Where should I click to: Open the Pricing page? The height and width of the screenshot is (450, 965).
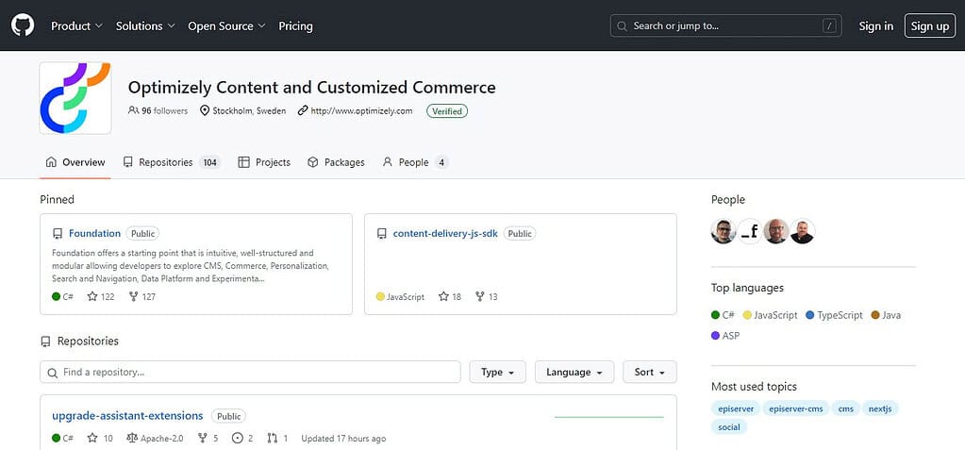coord(295,25)
